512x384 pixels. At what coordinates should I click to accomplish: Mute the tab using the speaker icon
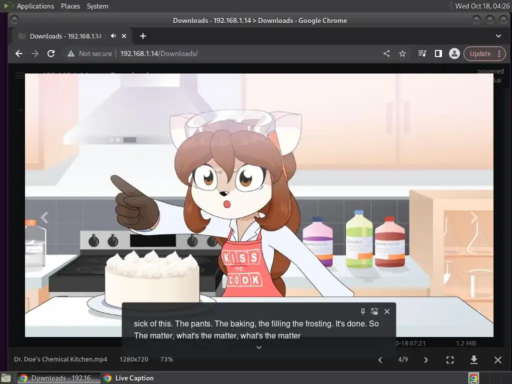[x=113, y=36]
